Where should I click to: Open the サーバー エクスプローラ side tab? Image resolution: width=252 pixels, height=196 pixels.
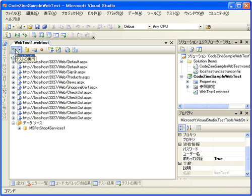(5, 64)
